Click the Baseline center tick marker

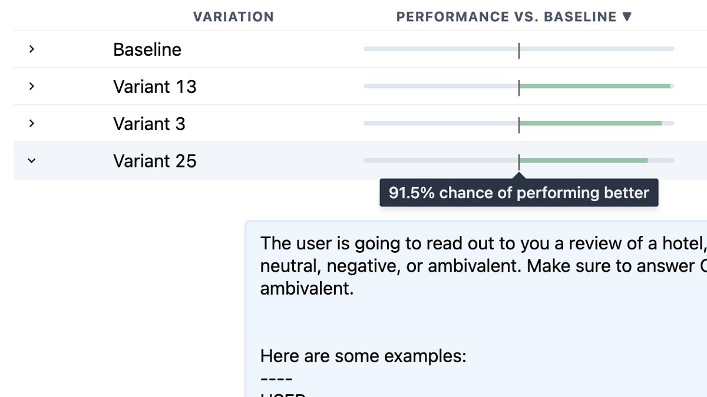pyautogui.click(x=519, y=51)
